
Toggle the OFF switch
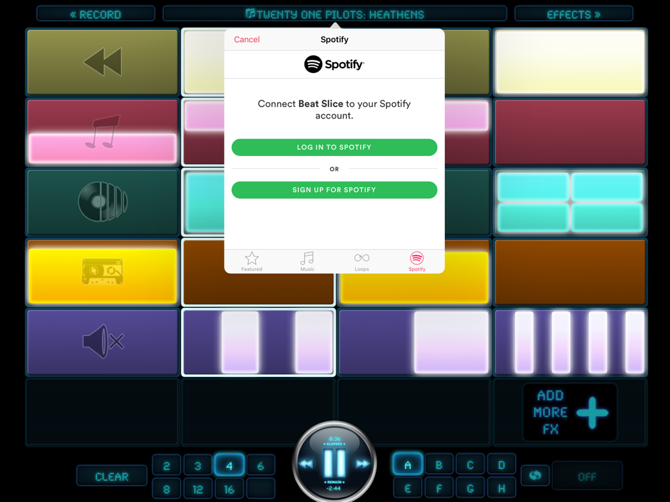587,477
